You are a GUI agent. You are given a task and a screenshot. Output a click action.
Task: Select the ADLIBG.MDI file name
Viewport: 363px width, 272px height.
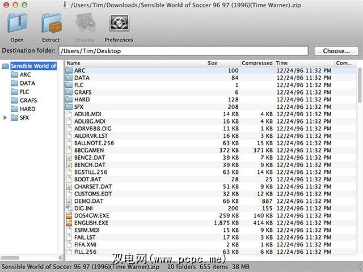(x=90, y=121)
